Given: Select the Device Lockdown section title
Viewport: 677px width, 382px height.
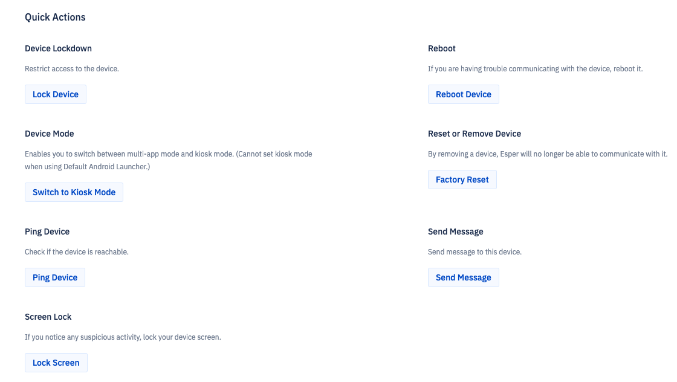Looking at the screenshot, I should [58, 48].
